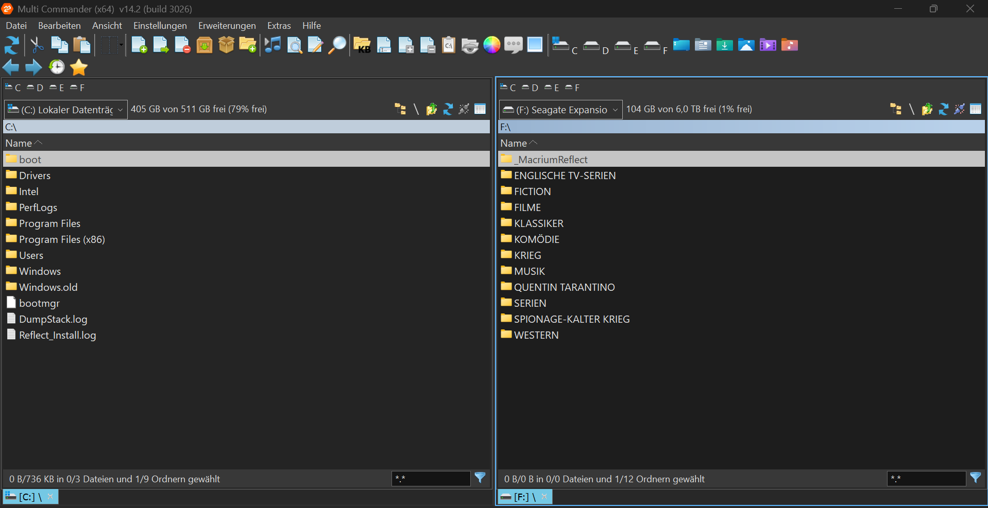
Task: Click the Cut scissors icon
Action: pyautogui.click(x=37, y=45)
